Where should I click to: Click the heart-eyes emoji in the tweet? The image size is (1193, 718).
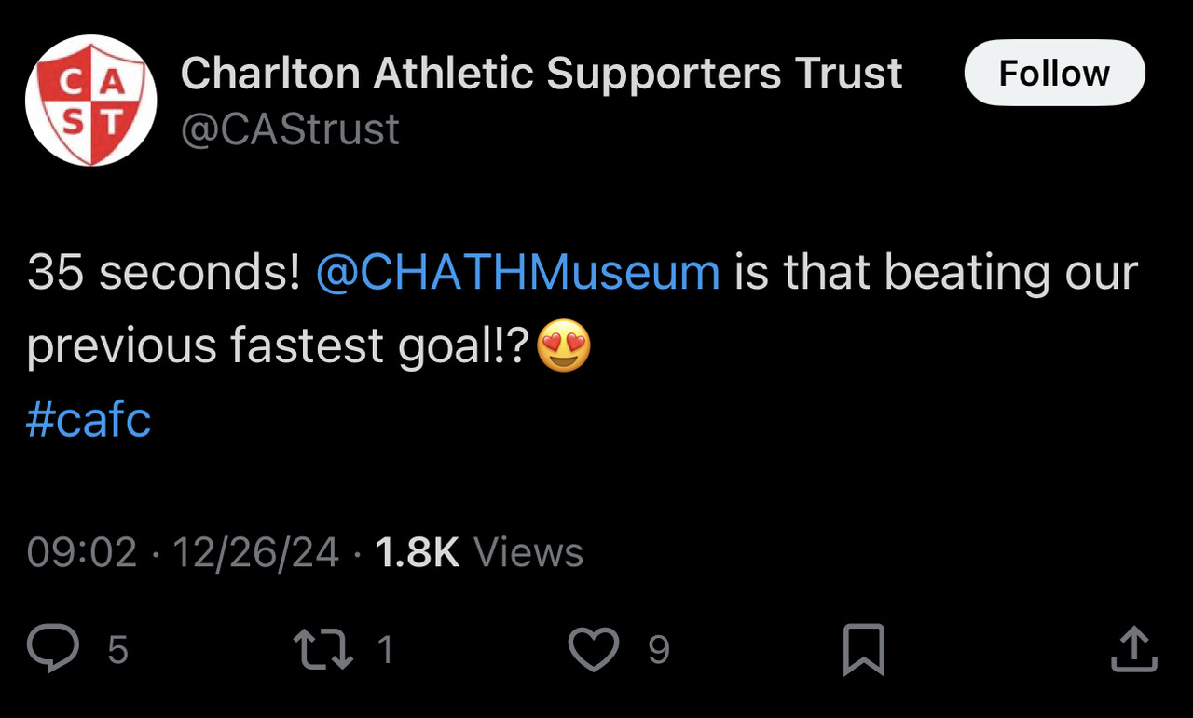tap(564, 346)
